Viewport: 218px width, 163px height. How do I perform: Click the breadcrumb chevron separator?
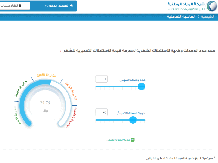click(x=198, y=17)
